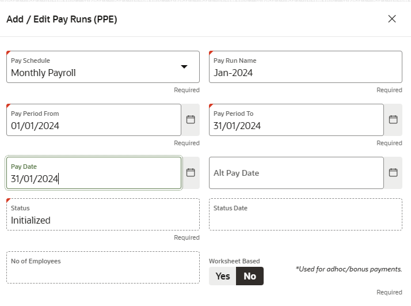Open the Alt Pay Date calendar picker
Viewport: 411px width, 306px height.
[393, 173]
